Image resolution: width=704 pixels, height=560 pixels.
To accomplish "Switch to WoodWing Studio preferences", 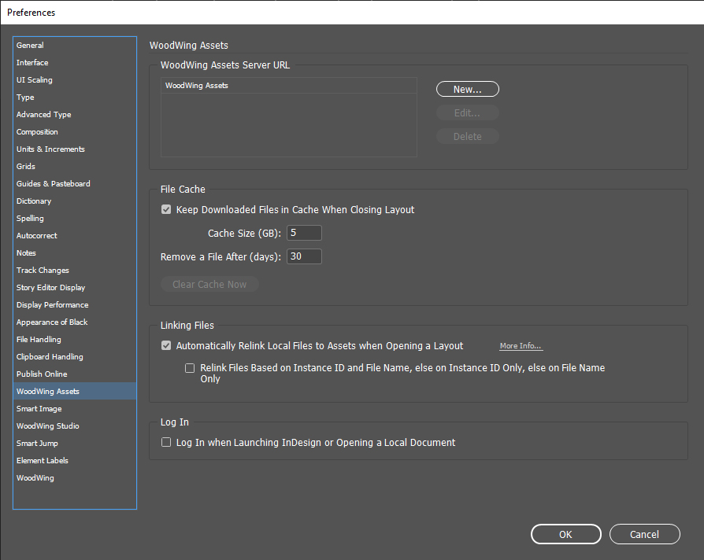I will [48, 426].
